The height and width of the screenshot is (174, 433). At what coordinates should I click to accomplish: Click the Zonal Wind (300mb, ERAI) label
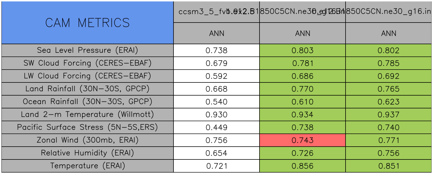[87, 140]
